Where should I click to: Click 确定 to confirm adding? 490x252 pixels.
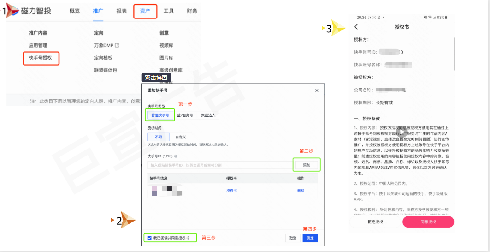point(310,238)
